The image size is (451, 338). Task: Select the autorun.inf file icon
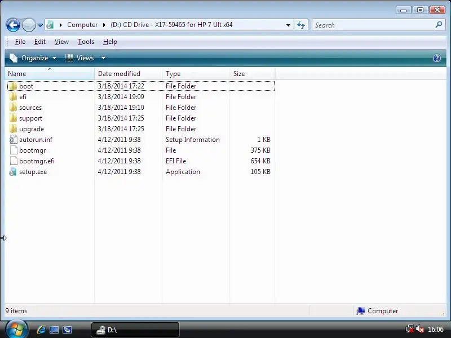(13, 140)
